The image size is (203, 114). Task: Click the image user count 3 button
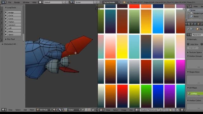coord(160,110)
